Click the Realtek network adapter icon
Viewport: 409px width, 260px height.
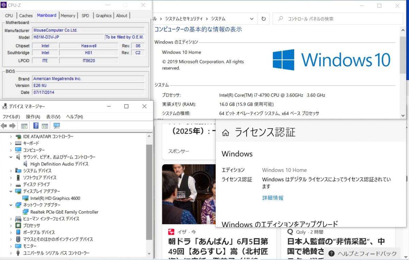(x=26, y=212)
